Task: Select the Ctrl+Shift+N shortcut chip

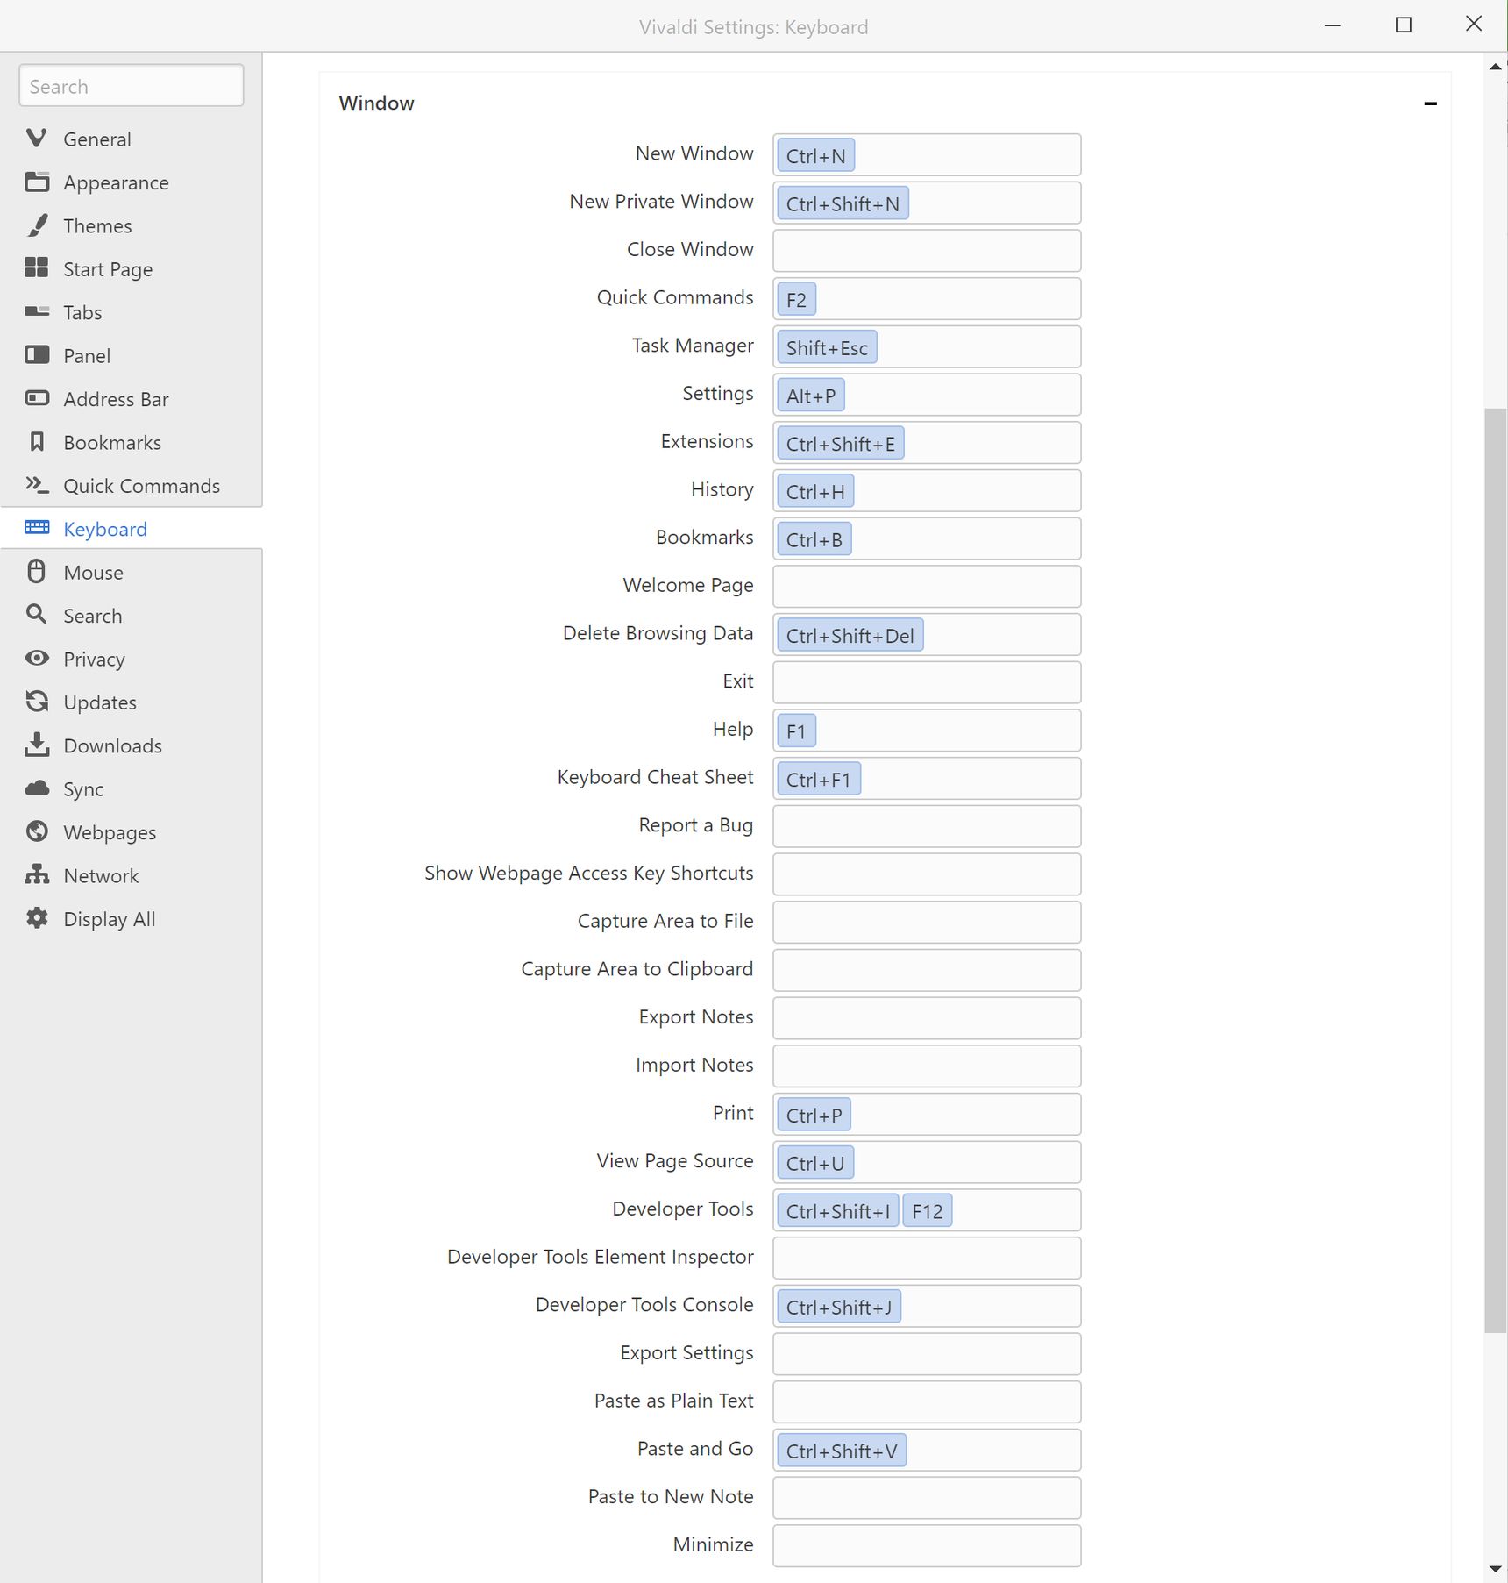Action: [843, 203]
